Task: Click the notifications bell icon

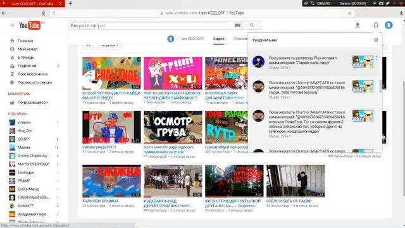Action: click(x=376, y=25)
